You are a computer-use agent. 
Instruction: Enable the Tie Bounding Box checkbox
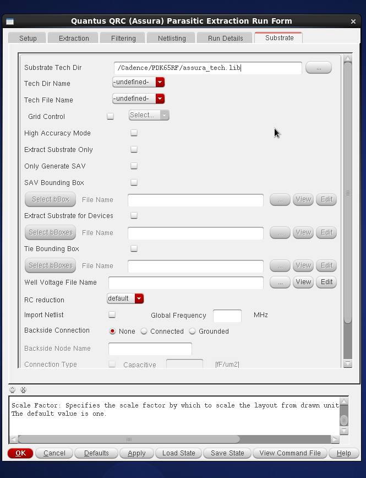coord(134,248)
